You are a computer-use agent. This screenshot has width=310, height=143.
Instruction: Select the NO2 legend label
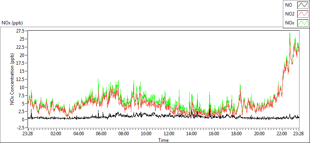pyautogui.click(x=289, y=14)
